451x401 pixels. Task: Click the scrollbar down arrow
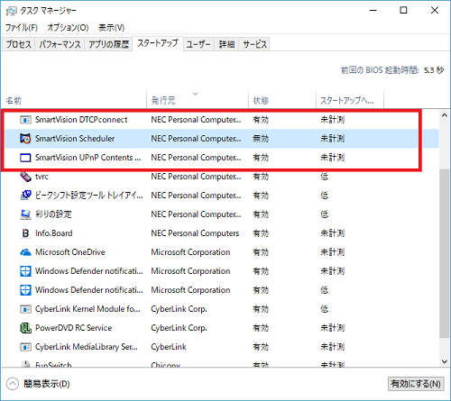(445, 361)
